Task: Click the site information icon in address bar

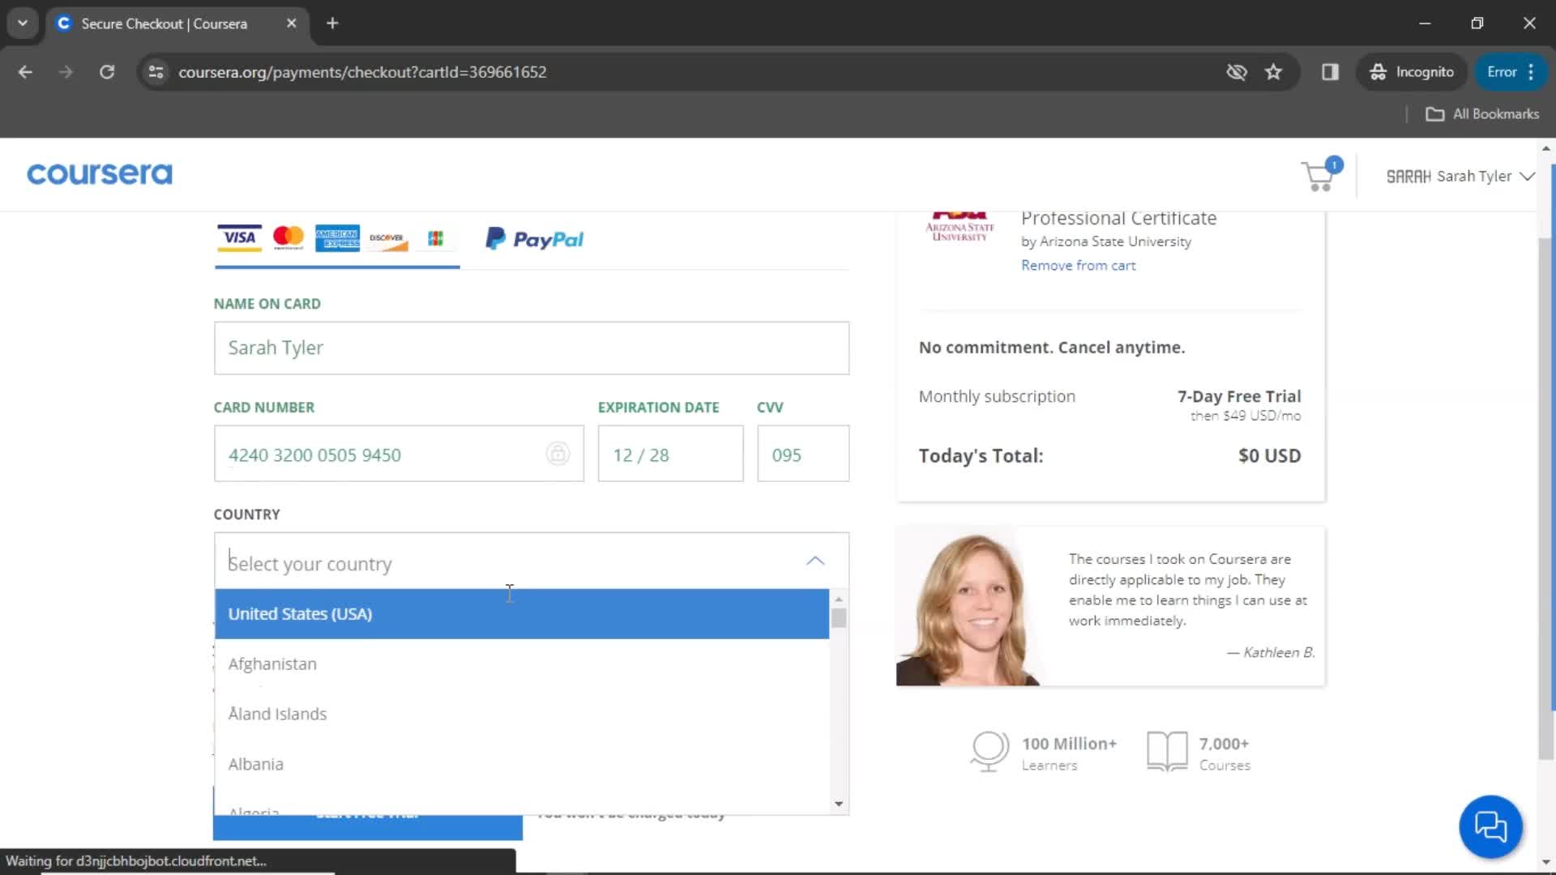Action: (156, 72)
